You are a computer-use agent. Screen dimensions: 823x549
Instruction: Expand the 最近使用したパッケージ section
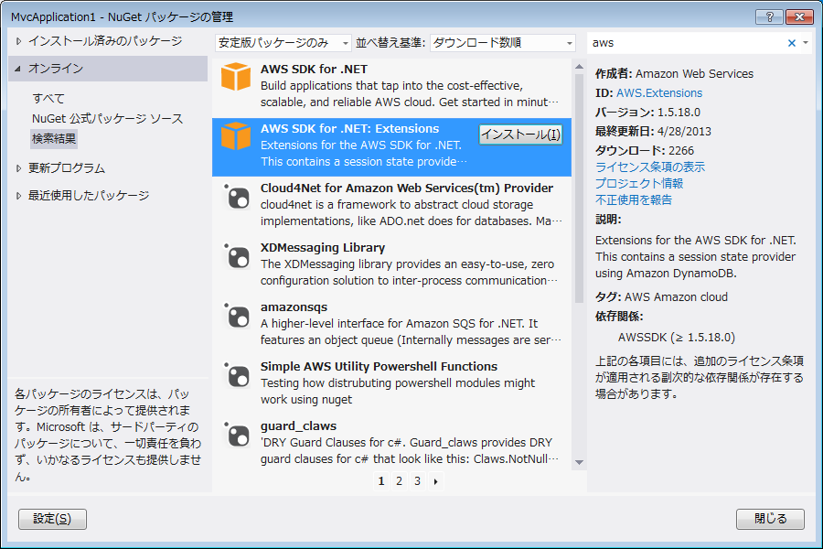click(x=19, y=196)
